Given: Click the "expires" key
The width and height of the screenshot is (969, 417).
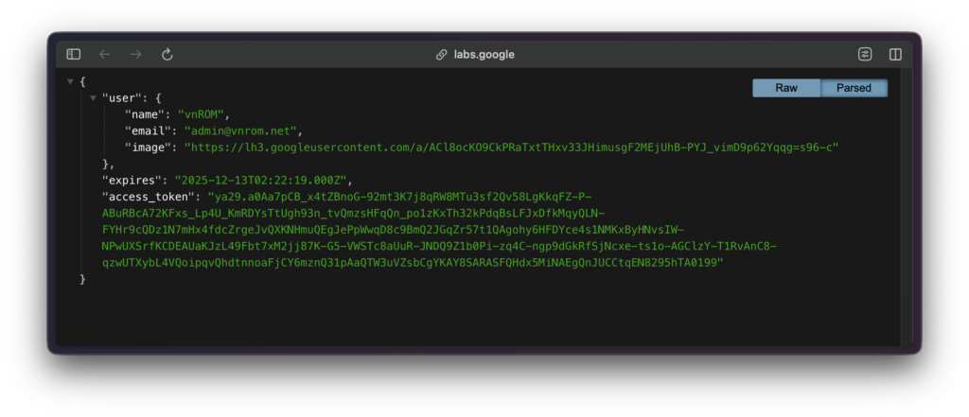Looking at the screenshot, I should click(x=132, y=180).
